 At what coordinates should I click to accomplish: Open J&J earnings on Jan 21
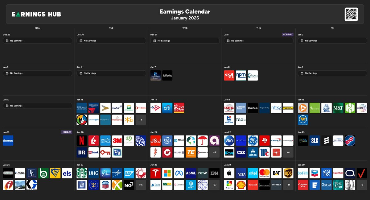[156, 140]
